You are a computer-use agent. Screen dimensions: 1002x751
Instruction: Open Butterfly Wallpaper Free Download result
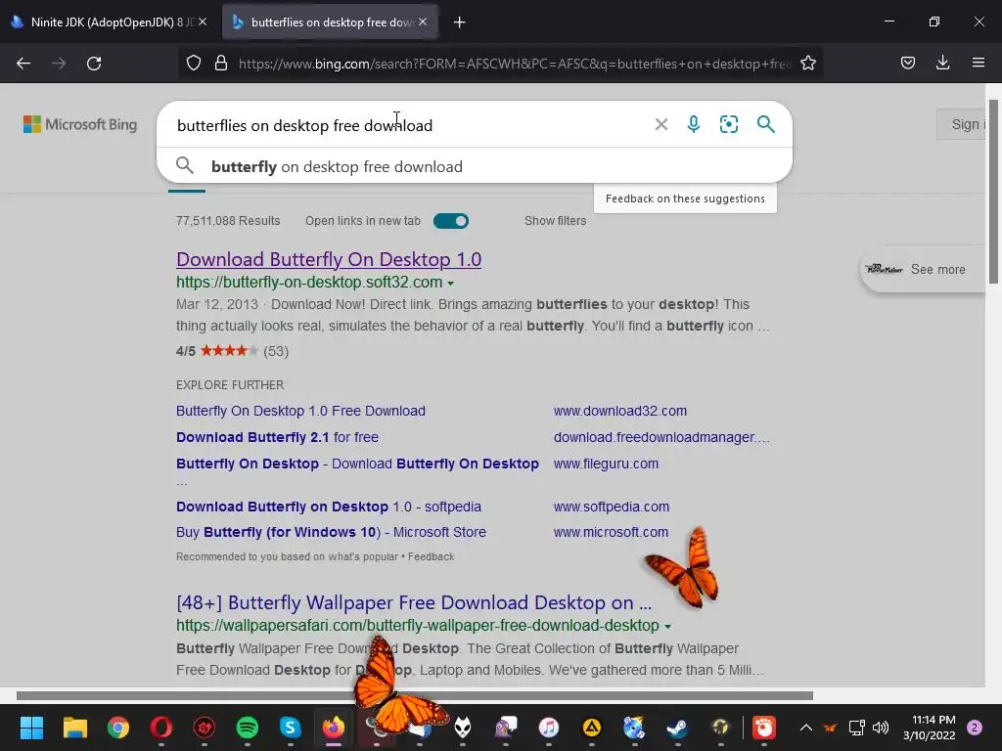pos(414,602)
